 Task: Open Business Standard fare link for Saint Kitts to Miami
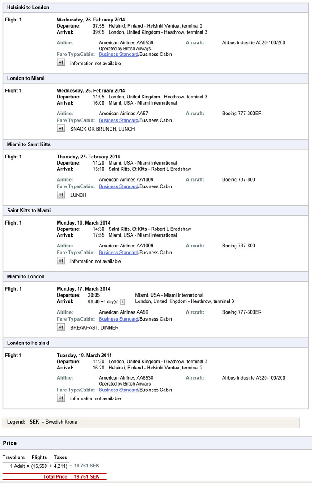pyautogui.click(x=118, y=253)
